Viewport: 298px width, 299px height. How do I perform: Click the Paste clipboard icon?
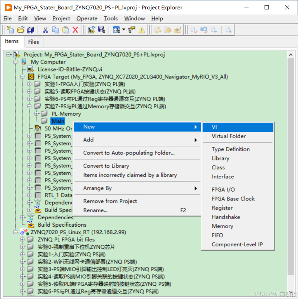click(66, 30)
